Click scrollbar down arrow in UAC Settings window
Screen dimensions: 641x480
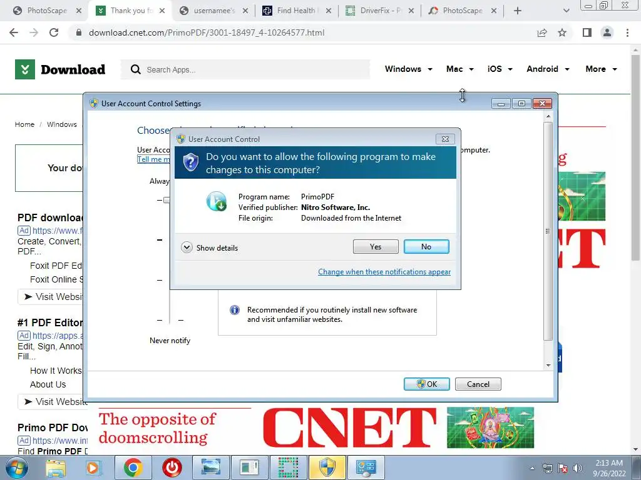(x=548, y=365)
